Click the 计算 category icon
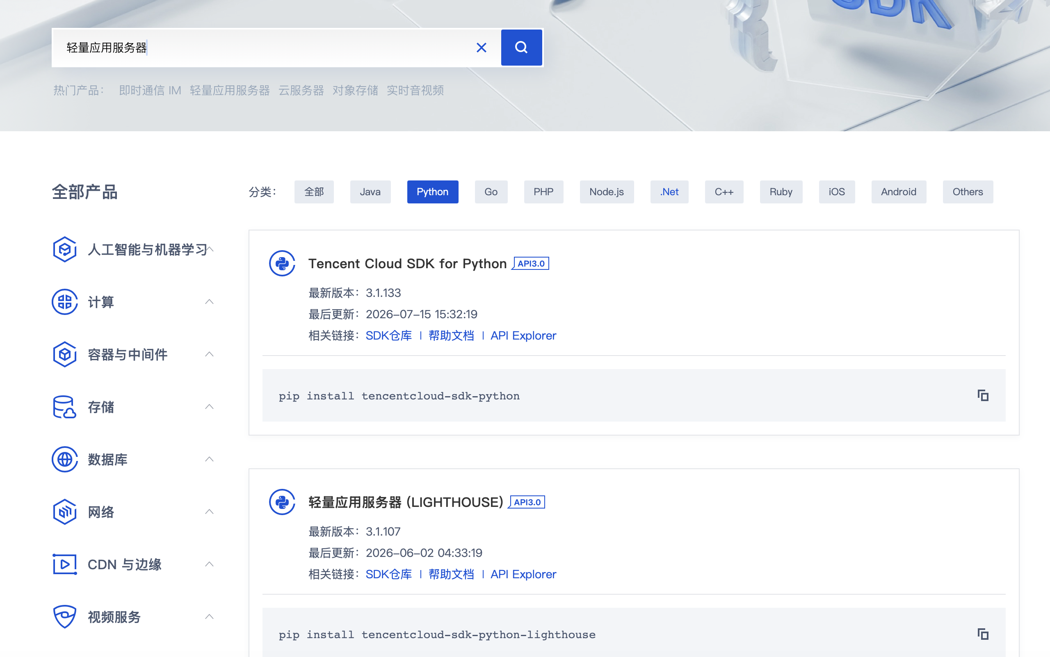This screenshot has height=657, width=1050. [65, 301]
